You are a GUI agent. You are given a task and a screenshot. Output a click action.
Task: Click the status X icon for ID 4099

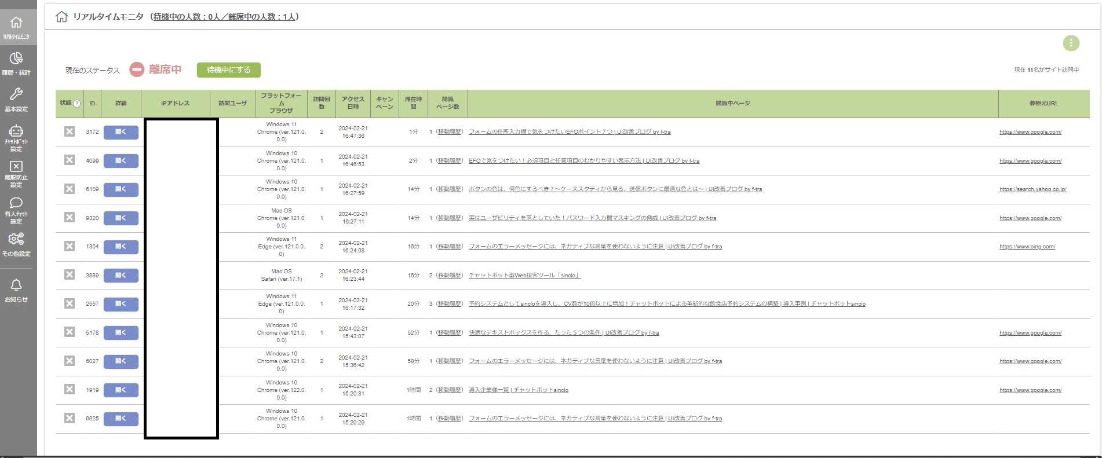click(x=70, y=160)
